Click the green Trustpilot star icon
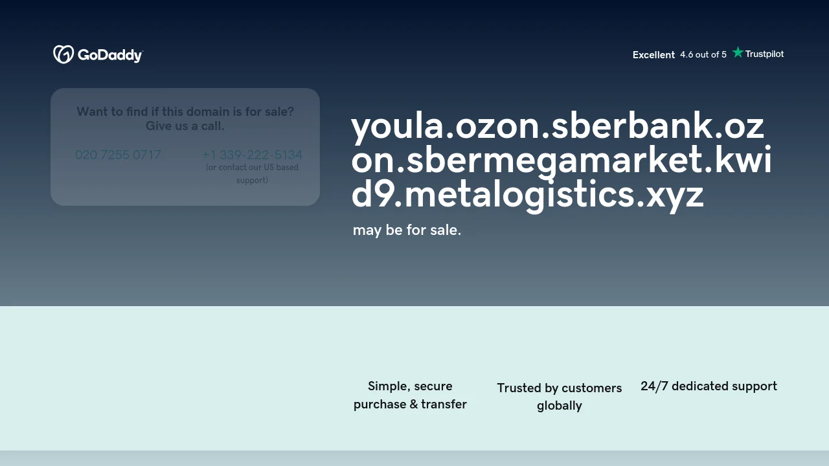829x466 pixels. click(x=738, y=53)
